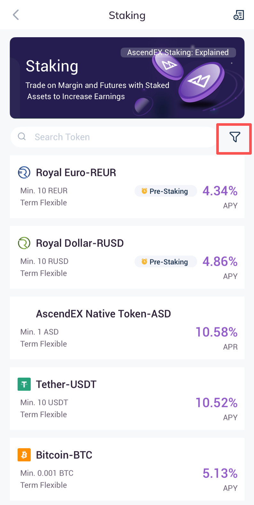Image resolution: width=254 pixels, height=505 pixels.
Task: Click the 10.58% APR rate for ASD
Action: click(217, 332)
